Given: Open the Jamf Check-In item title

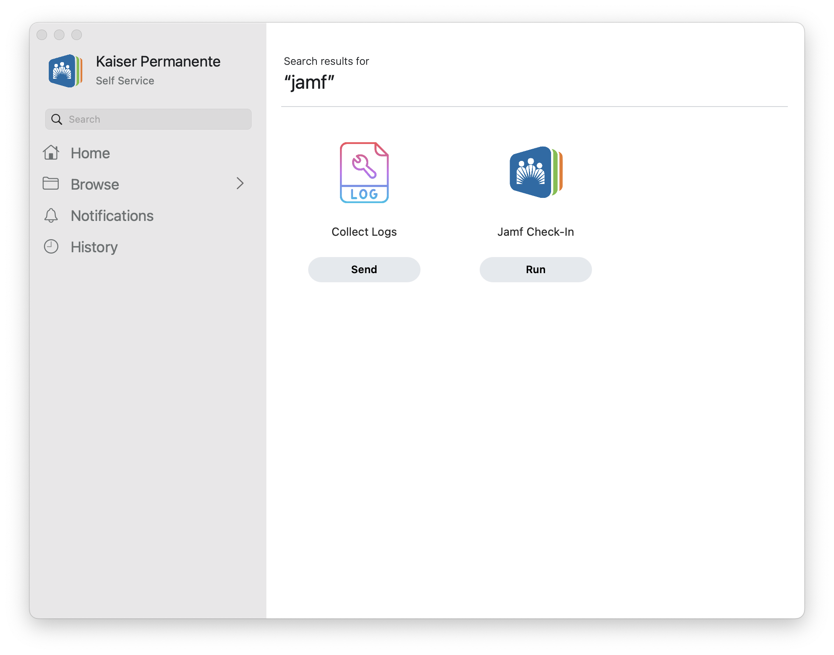Looking at the screenshot, I should (536, 232).
